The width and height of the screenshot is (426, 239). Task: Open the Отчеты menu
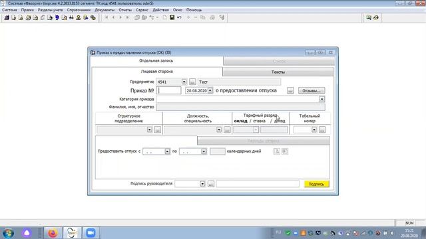pyautogui.click(x=125, y=10)
